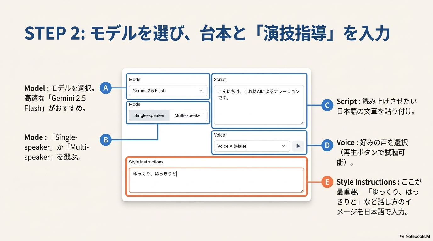This screenshot has width=433, height=241.
Task: Click the "Style instructions" field label
Action: 146,162
